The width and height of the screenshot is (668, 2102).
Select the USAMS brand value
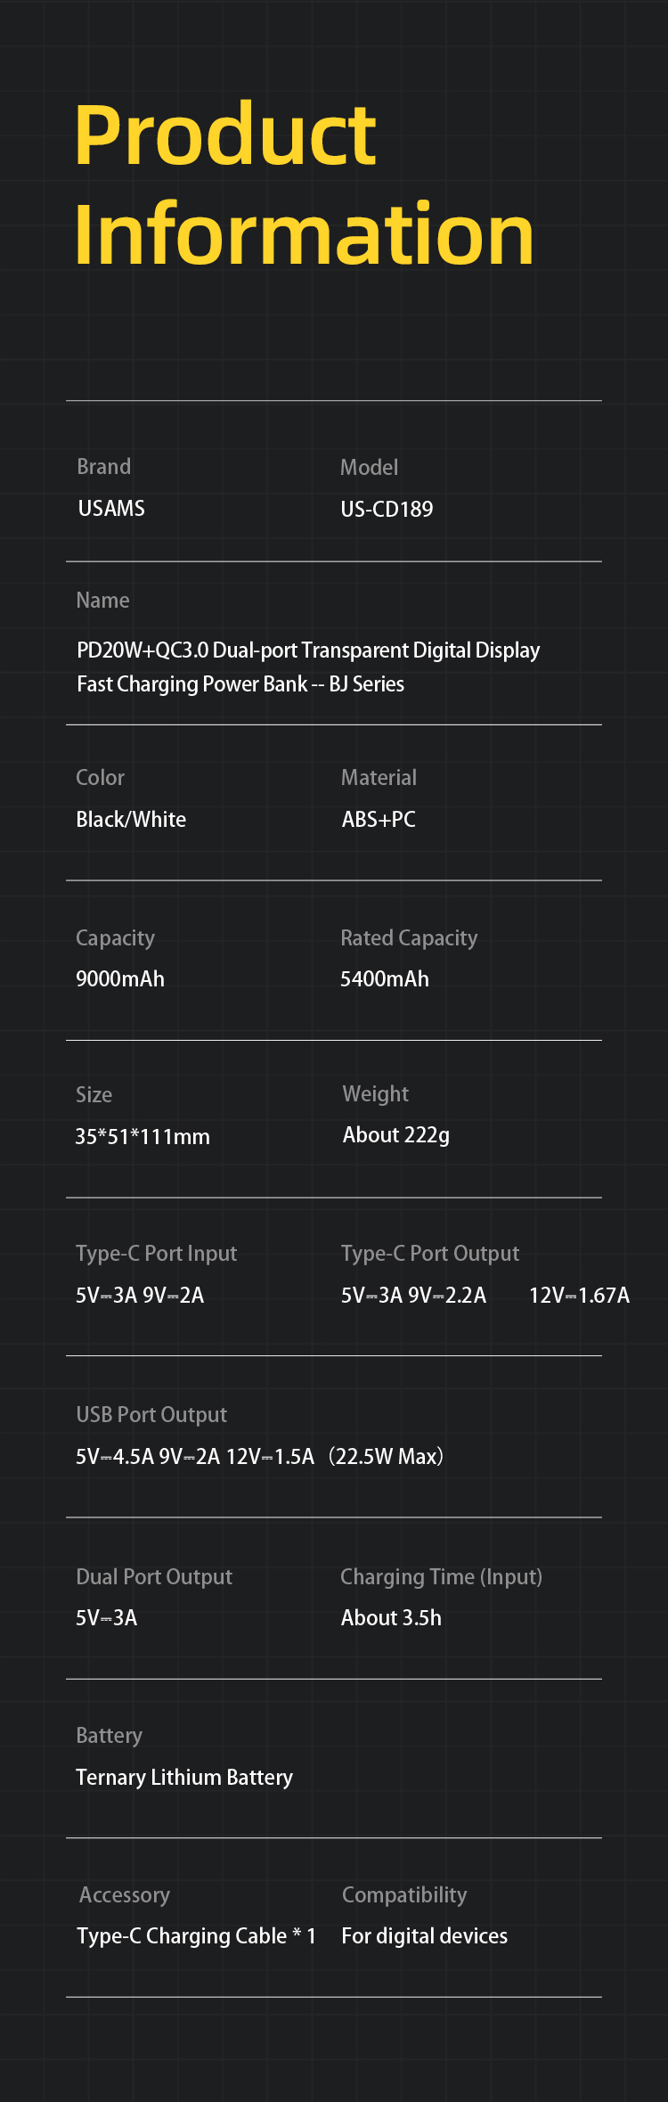tap(111, 509)
